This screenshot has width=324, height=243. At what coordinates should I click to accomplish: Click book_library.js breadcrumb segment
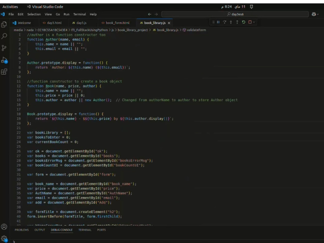166,30
